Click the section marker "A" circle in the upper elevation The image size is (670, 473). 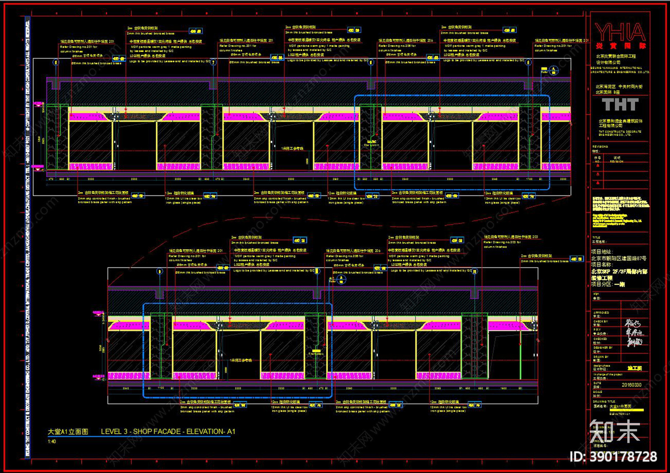pos(553,70)
